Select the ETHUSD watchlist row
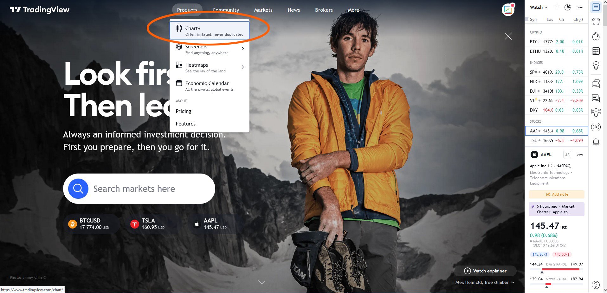 point(557,51)
